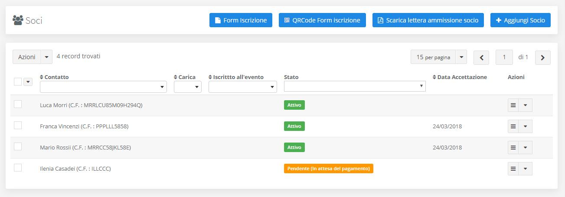
Task: Select contact Luca Morri (C.F. : MRRLCU85M09H294Q)
Action: tap(91, 105)
